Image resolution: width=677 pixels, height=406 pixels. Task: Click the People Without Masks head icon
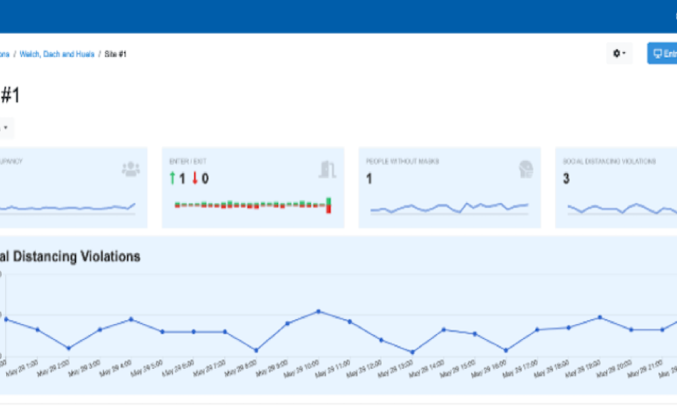[x=525, y=169]
